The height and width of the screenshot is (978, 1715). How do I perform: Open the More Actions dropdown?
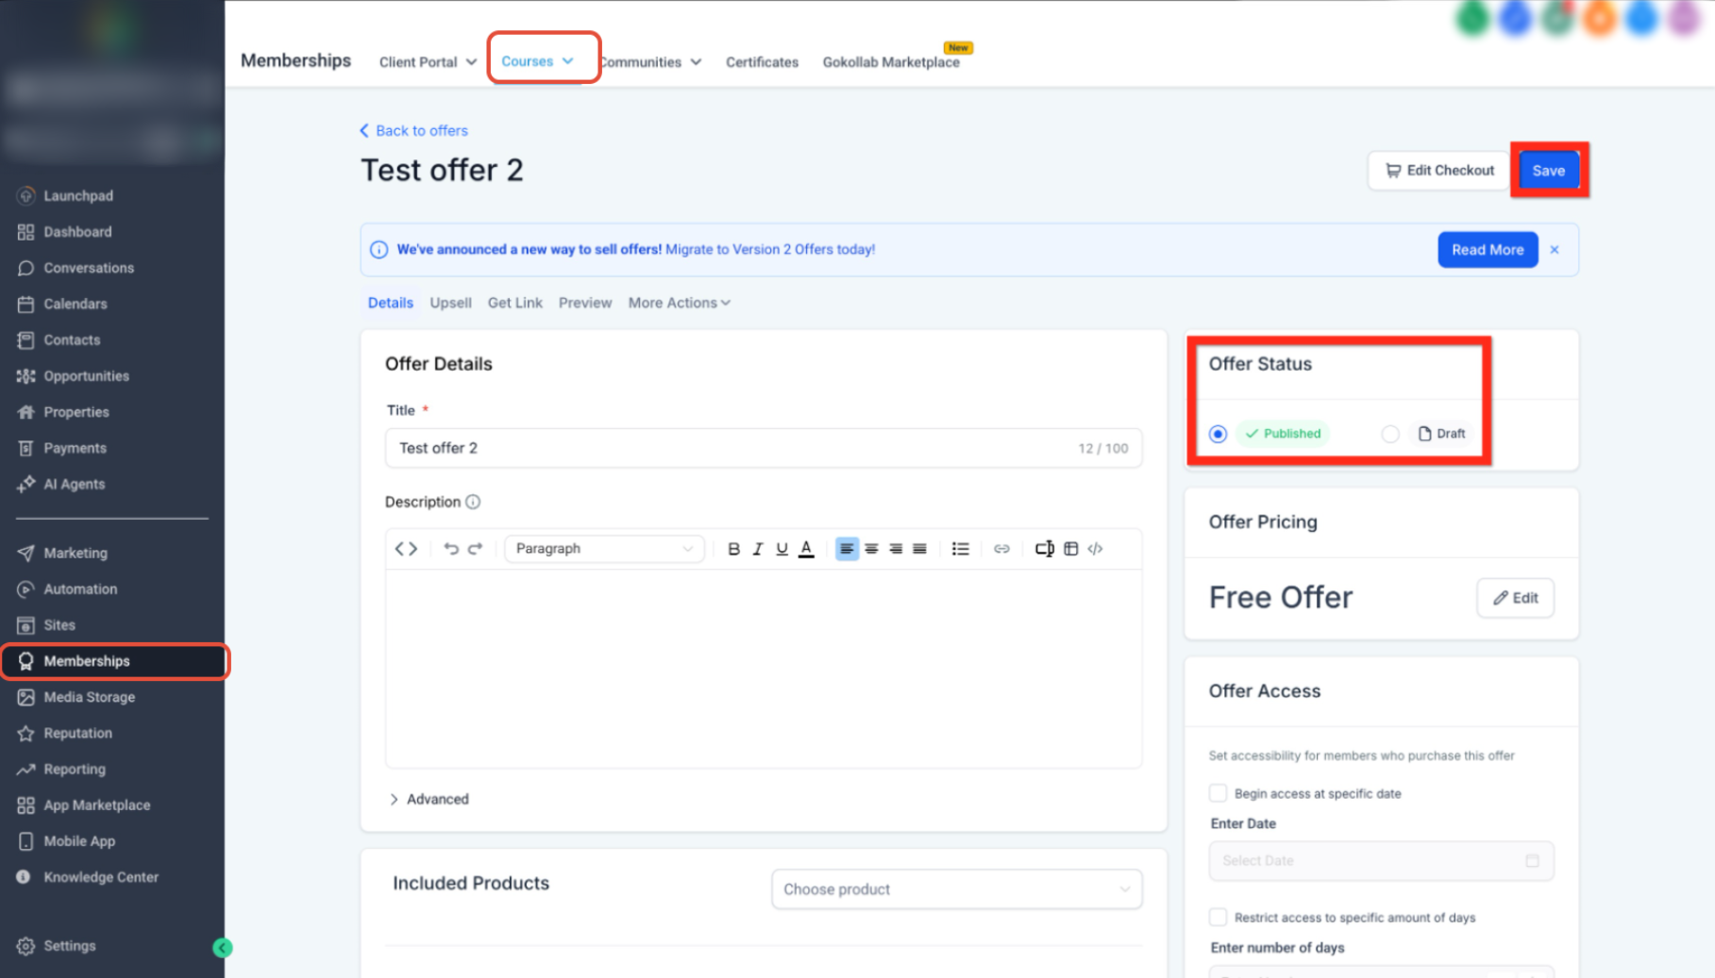pos(680,303)
